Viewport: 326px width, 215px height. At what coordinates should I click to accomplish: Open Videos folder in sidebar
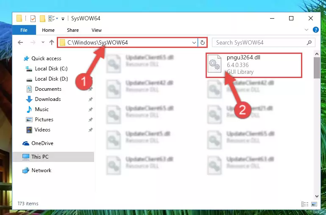tap(38, 130)
